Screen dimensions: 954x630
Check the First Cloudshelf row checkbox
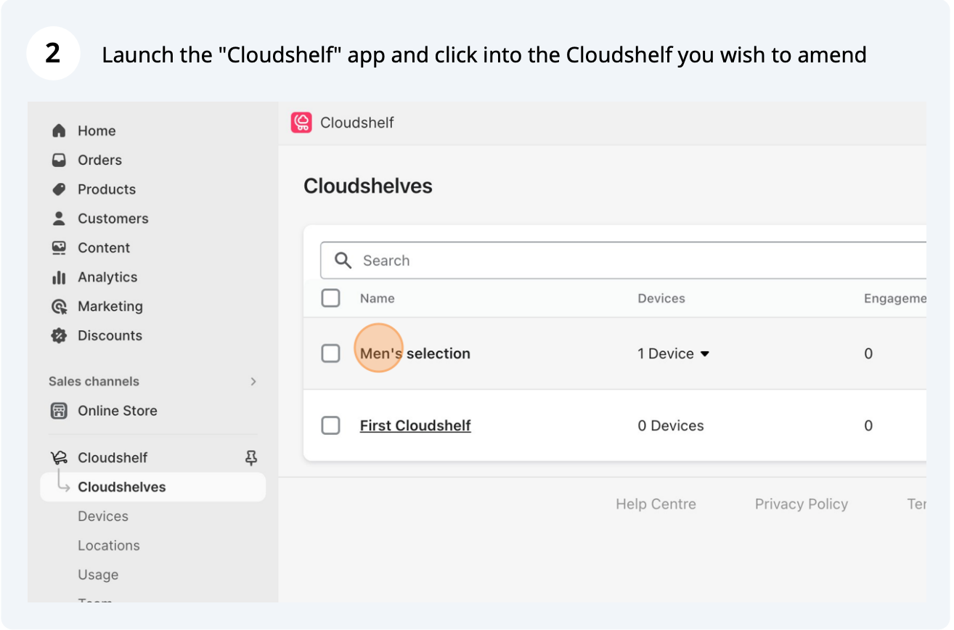point(330,425)
